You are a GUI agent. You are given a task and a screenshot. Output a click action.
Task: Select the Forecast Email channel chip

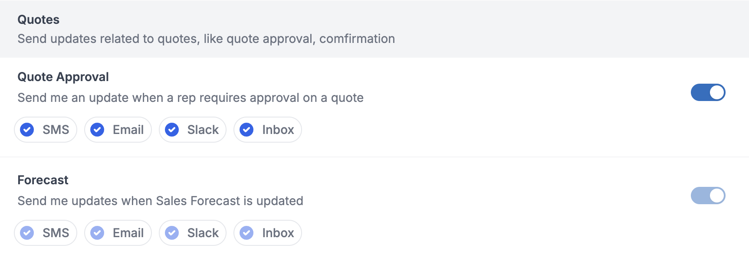click(118, 233)
